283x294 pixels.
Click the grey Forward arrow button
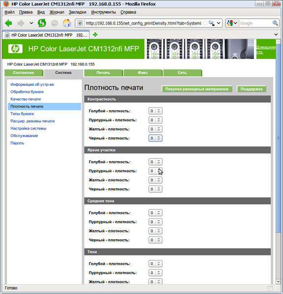pyautogui.click(x=21, y=23)
